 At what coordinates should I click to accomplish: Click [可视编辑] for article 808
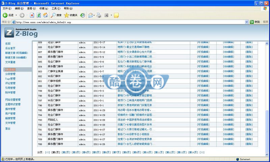point(203,47)
